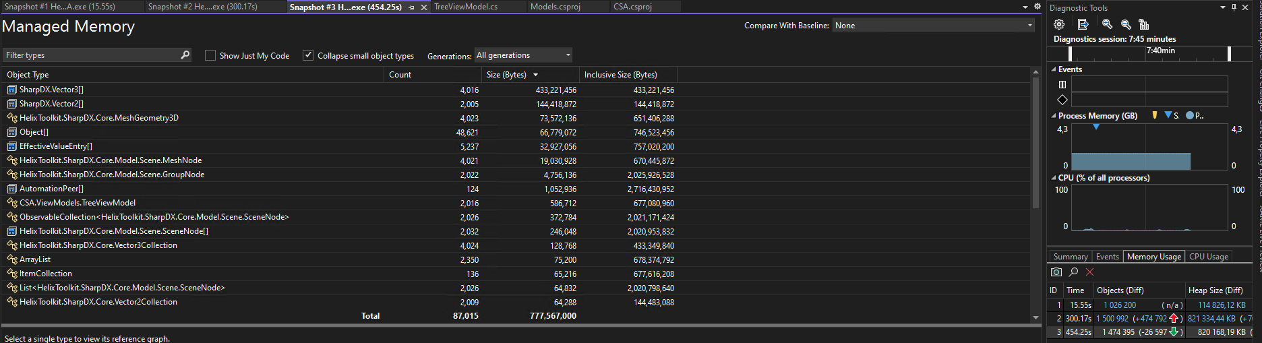Screen dimensions: 1262x343
Task: Click snapshot marker in Process Memory graph
Action: 1096,127
